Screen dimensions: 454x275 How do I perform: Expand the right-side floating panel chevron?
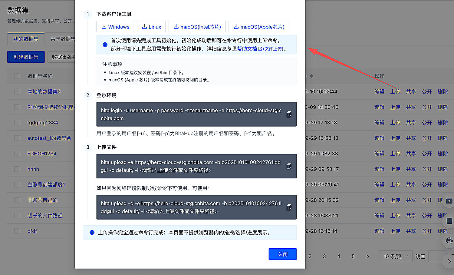(x=449, y=261)
